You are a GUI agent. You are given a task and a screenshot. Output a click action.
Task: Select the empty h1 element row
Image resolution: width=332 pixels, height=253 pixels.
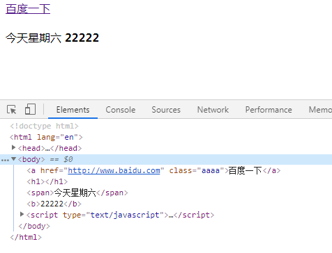[47, 181]
